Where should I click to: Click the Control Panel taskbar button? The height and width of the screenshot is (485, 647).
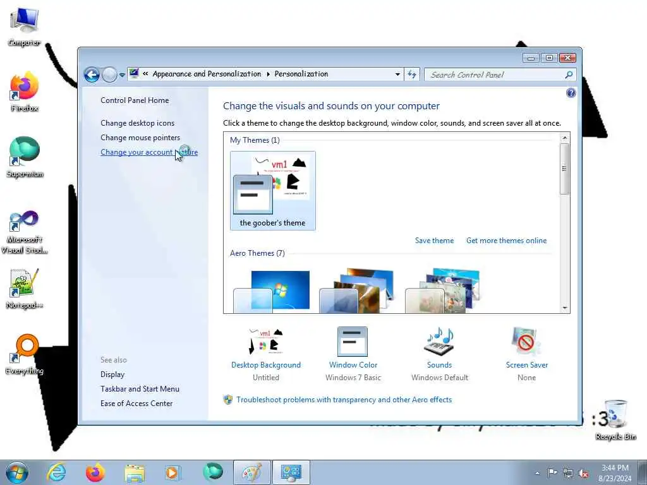point(291,472)
